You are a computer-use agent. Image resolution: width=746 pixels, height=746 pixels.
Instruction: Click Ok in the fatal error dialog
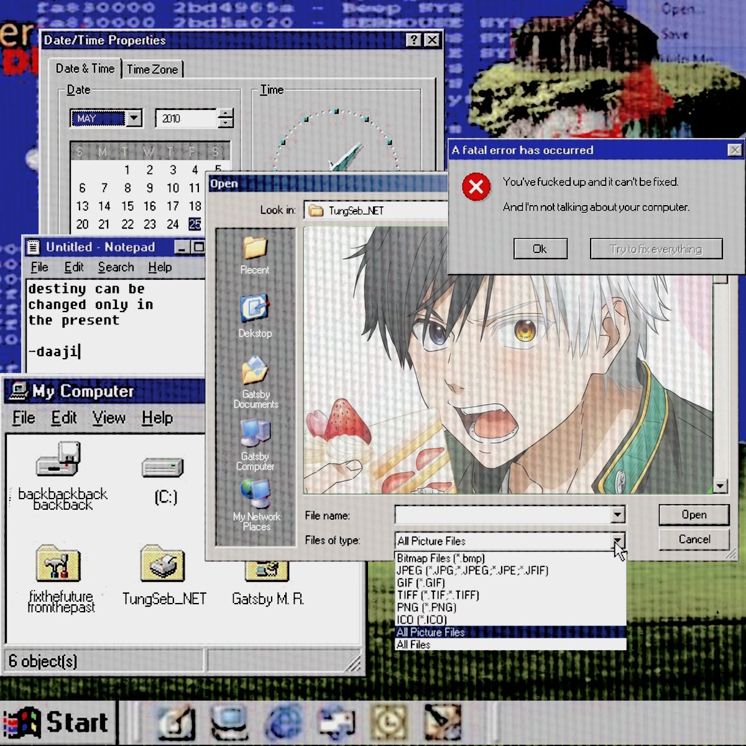coord(540,249)
